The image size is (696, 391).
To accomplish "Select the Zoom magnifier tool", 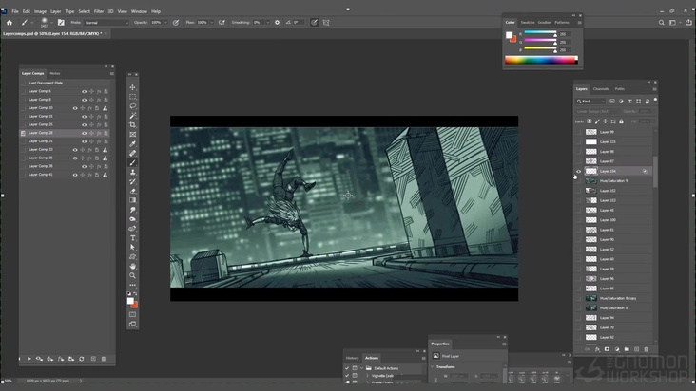I will click(x=133, y=275).
